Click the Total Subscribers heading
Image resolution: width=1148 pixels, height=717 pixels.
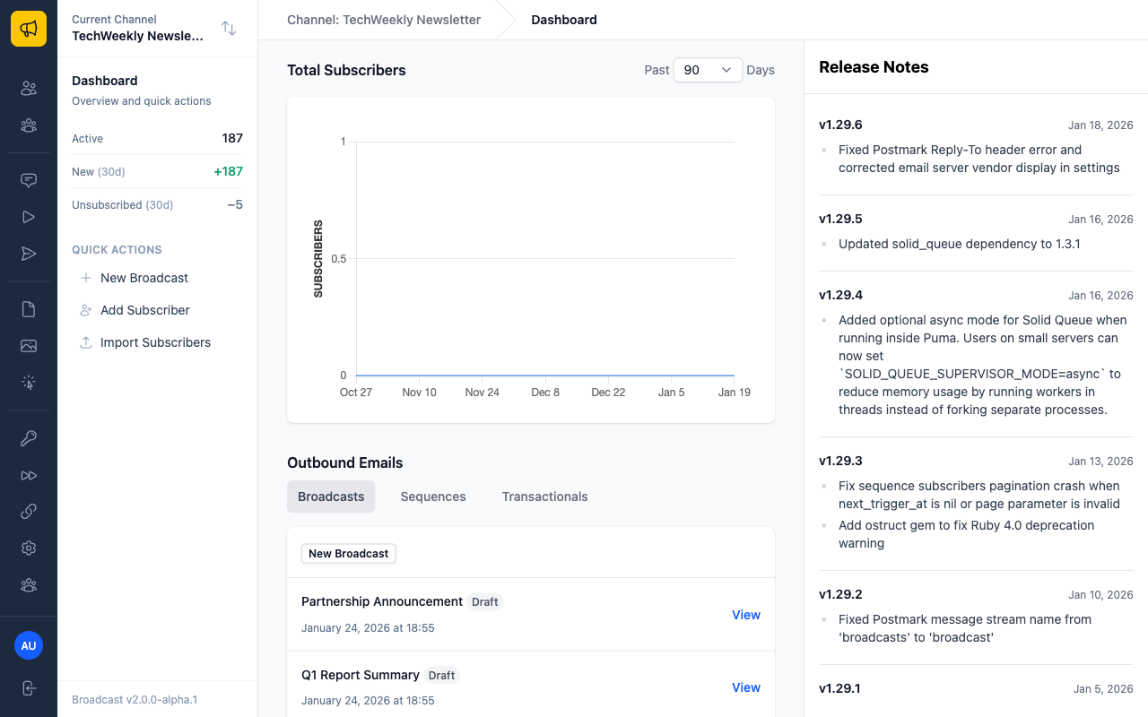click(x=346, y=70)
